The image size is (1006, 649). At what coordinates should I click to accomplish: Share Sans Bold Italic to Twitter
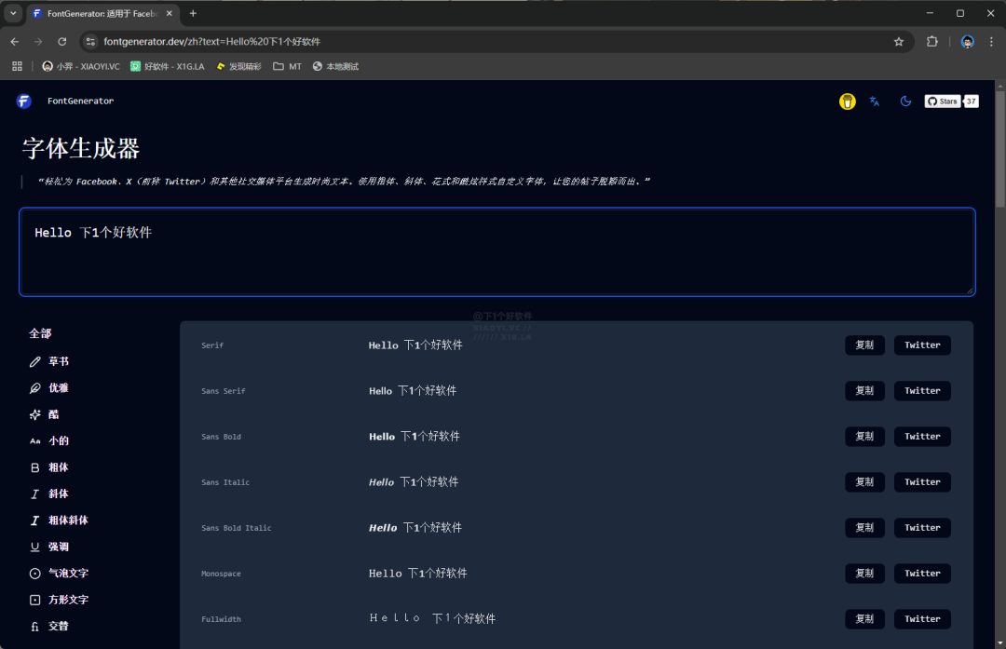(922, 527)
